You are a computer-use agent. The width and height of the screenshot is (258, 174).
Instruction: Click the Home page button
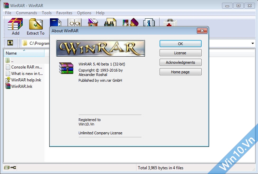click(x=180, y=72)
